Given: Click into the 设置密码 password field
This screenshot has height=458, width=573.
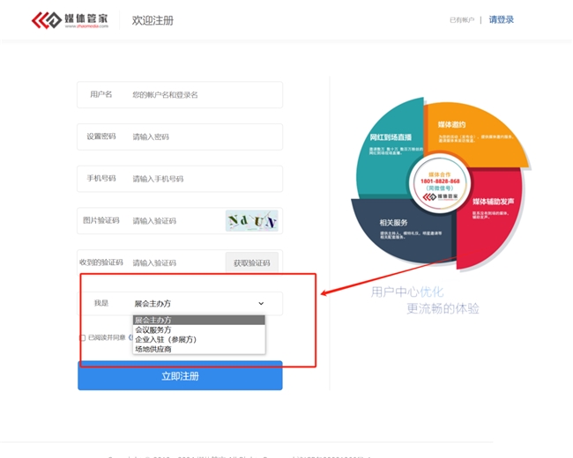Looking at the screenshot, I should [203, 137].
